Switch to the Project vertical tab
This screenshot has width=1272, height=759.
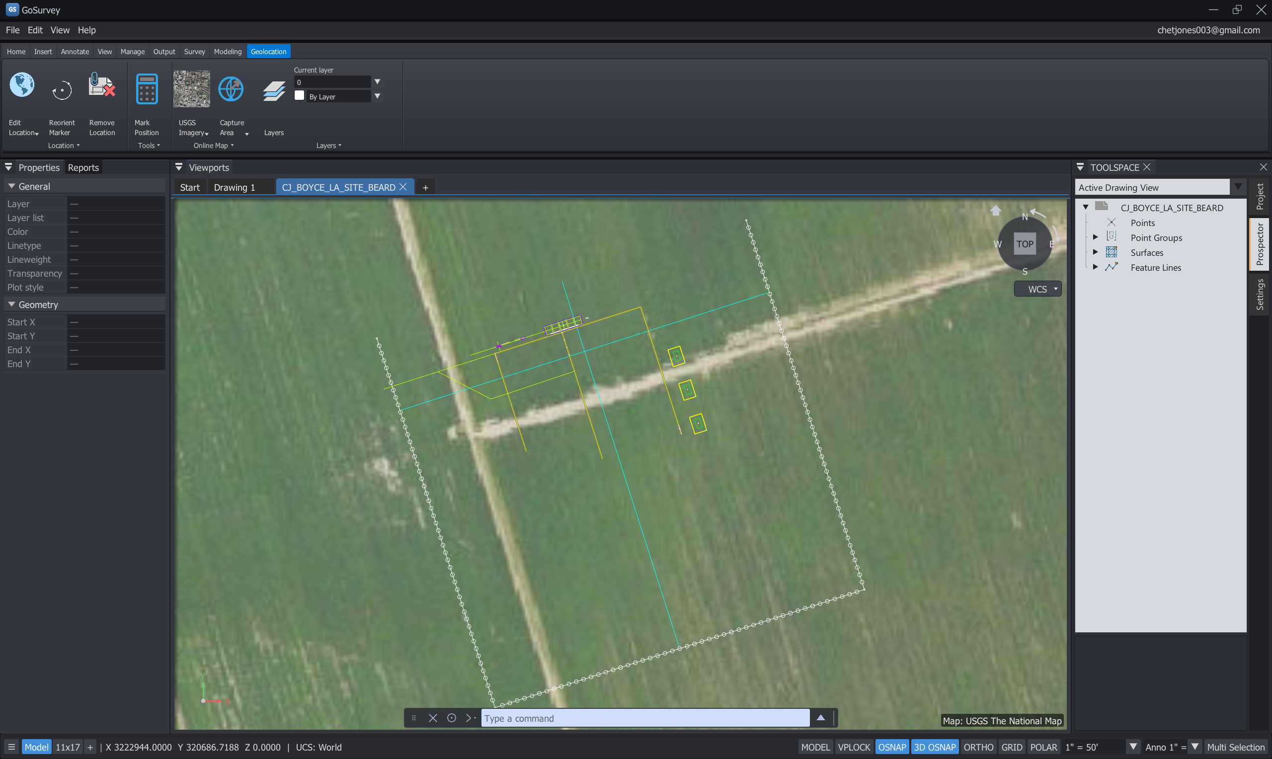pyautogui.click(x=1260, y=197)
